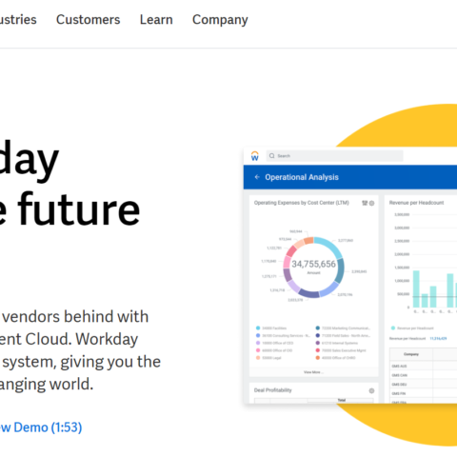Click the magnifier icon in the Search bar
The width and height of the screenshot is (457, 457).
tap(271, 156)
